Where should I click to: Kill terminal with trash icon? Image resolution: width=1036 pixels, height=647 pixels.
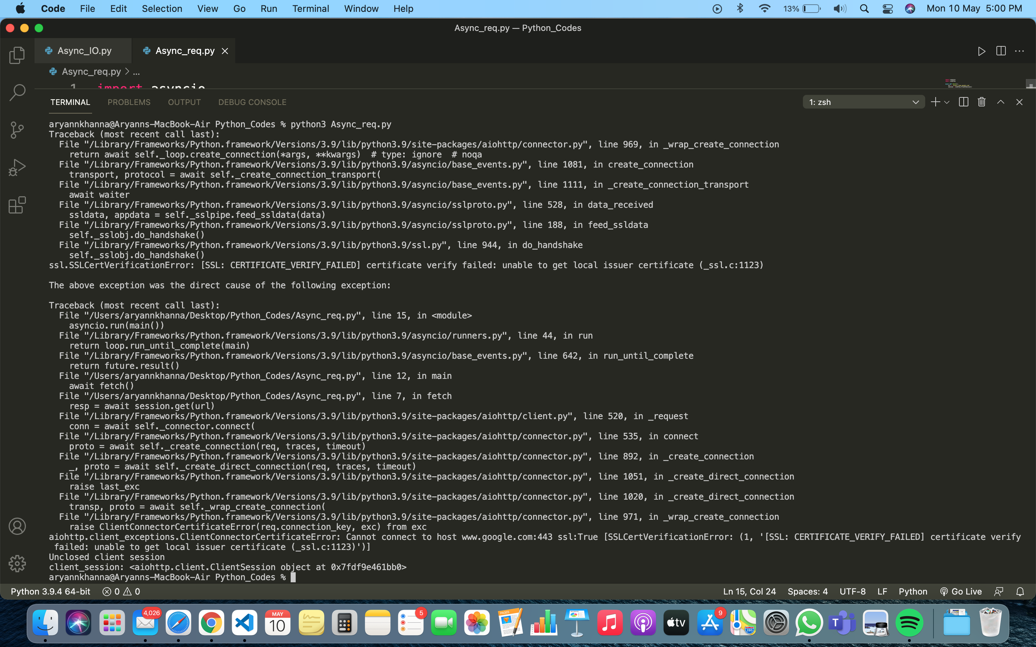(982, 102)
